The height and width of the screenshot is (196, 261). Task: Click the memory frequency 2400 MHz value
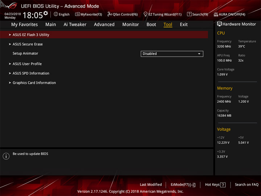(x=224, y=102)
